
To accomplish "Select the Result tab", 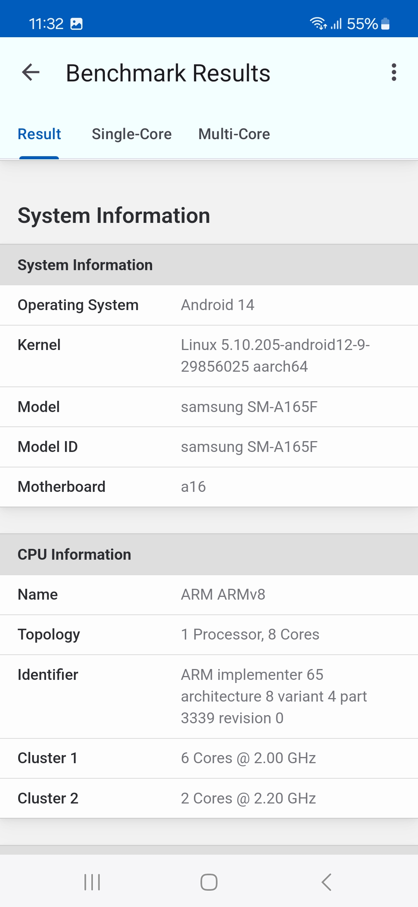I will click(x=39, y=134).
